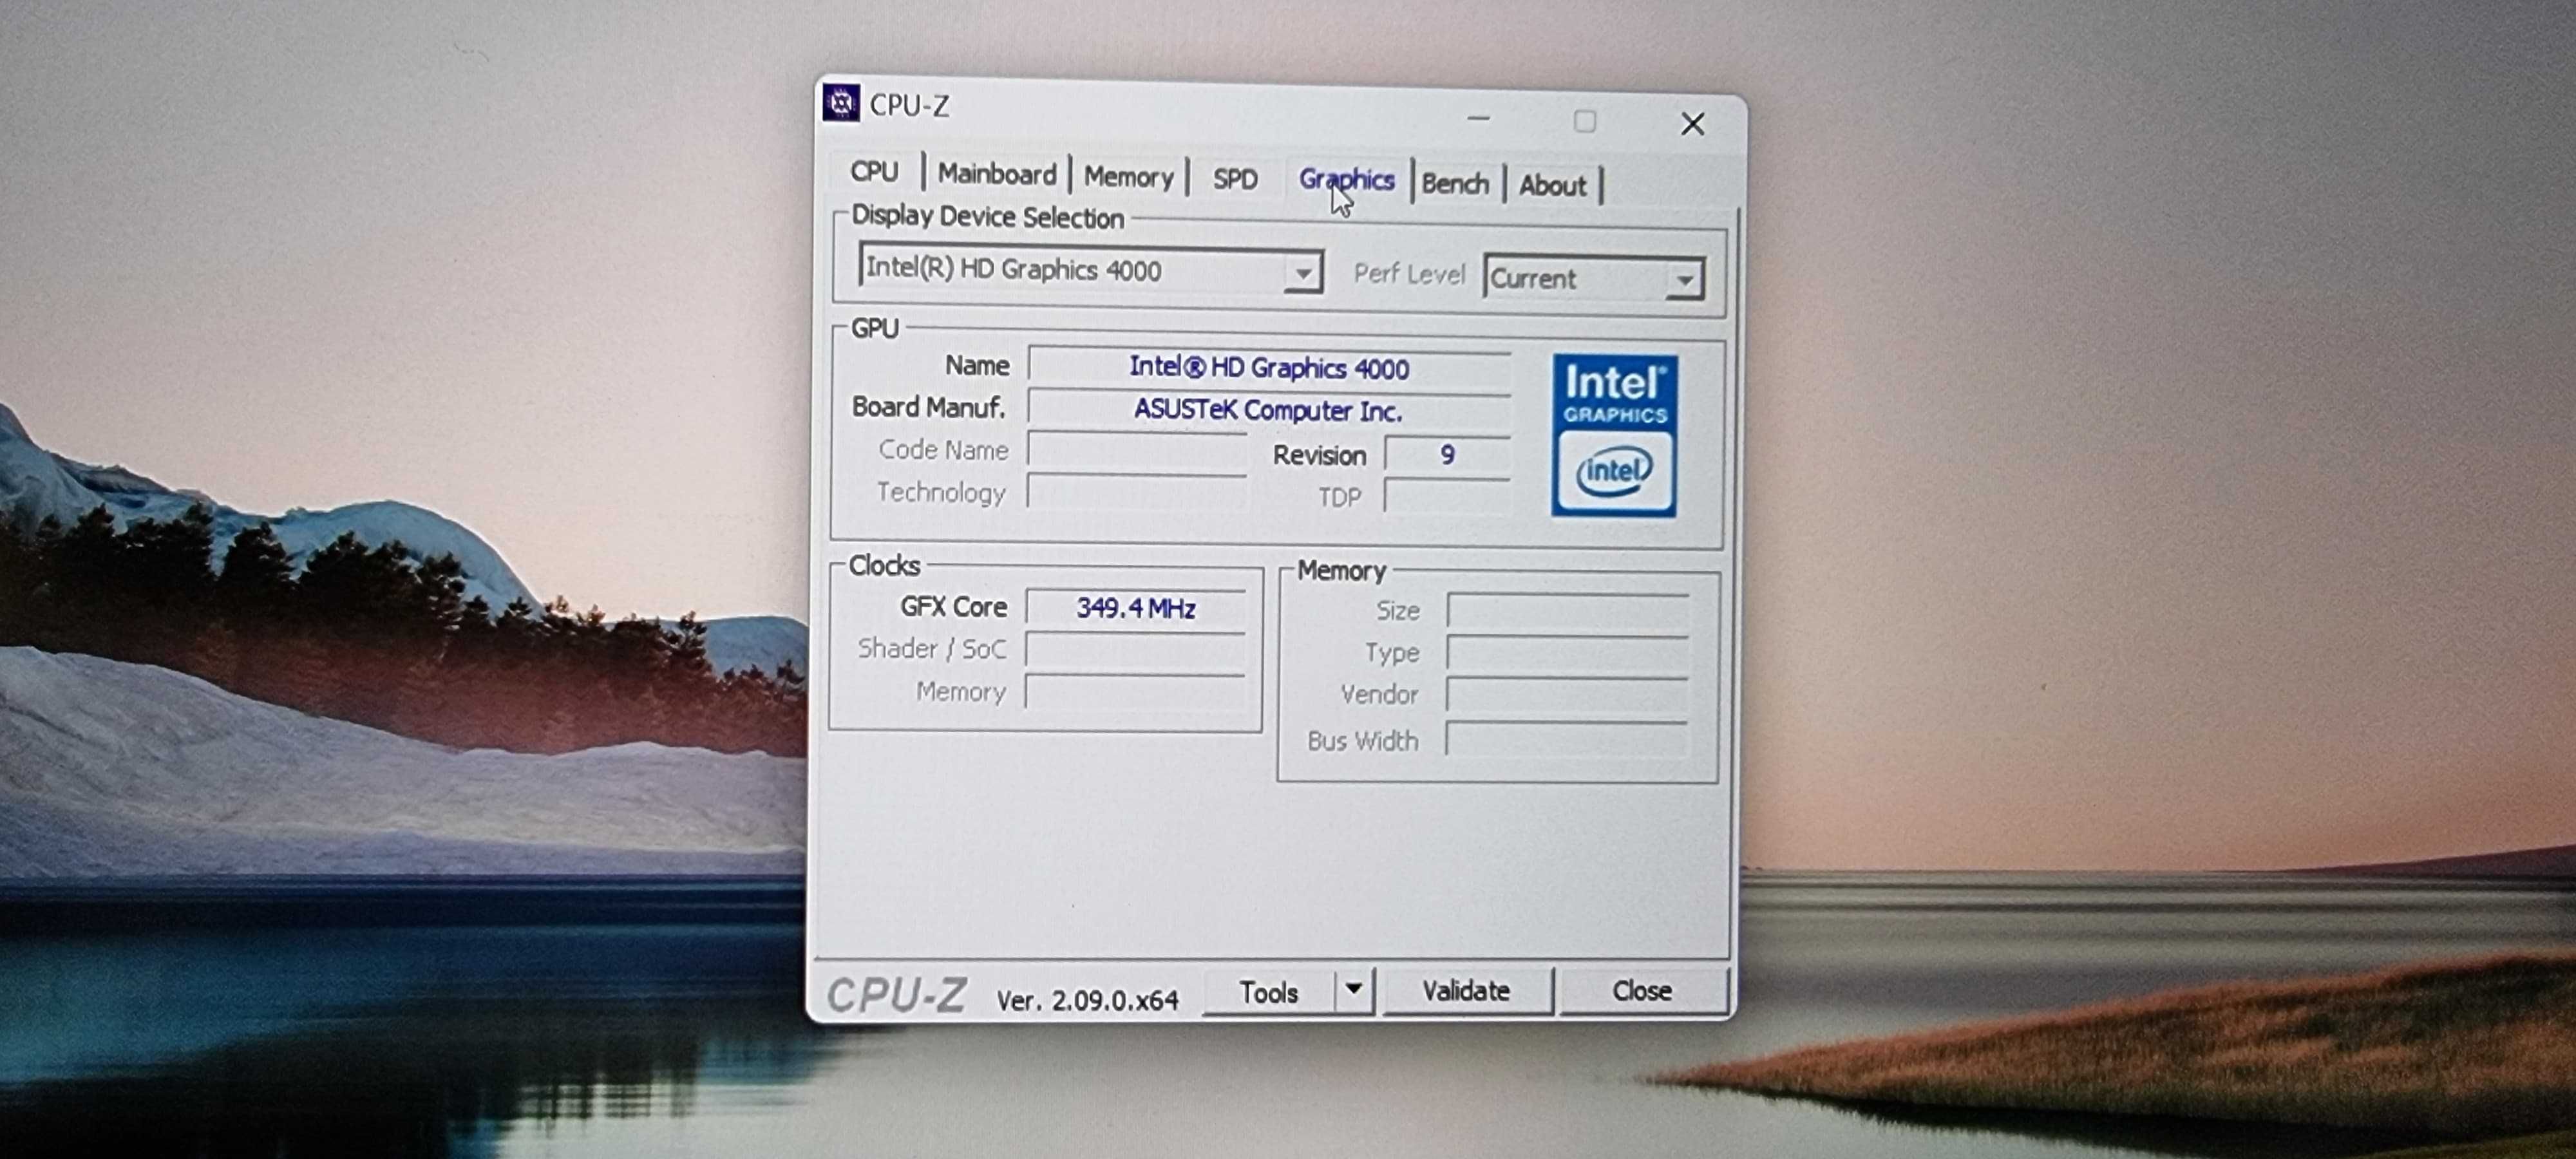Close CPU-Z window with X button
2576x1159 pixels.
(1692, 124)
